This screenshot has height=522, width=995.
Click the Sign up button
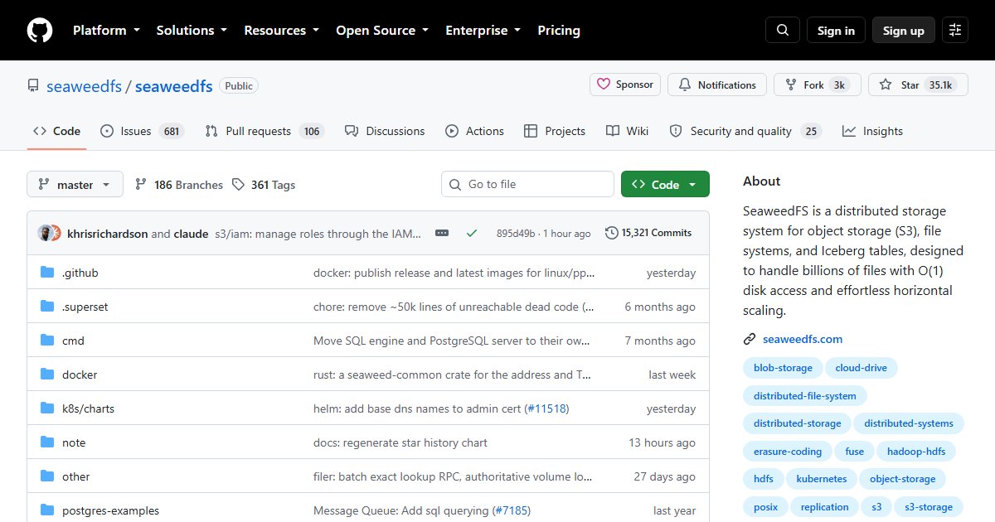pos(904,31)
